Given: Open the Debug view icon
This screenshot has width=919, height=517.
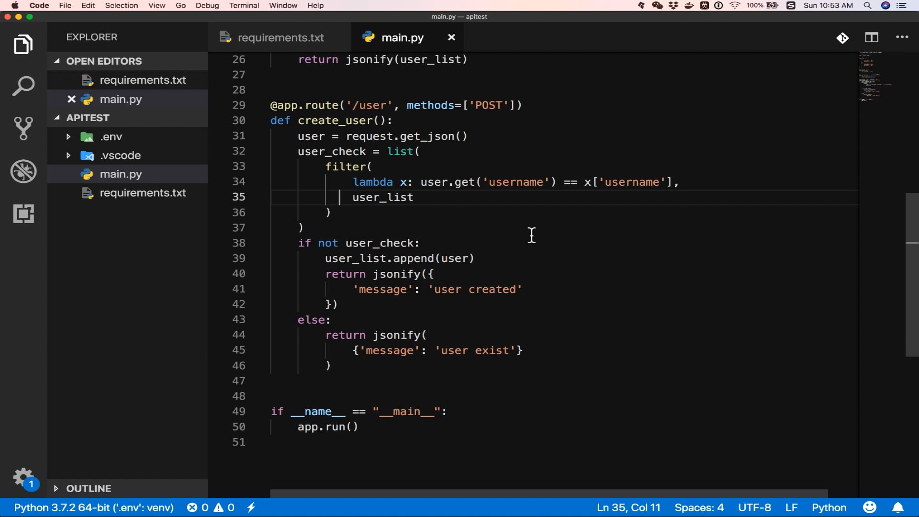Looking at the screenshot, I should pyautogui.click(x=23, y=171).
